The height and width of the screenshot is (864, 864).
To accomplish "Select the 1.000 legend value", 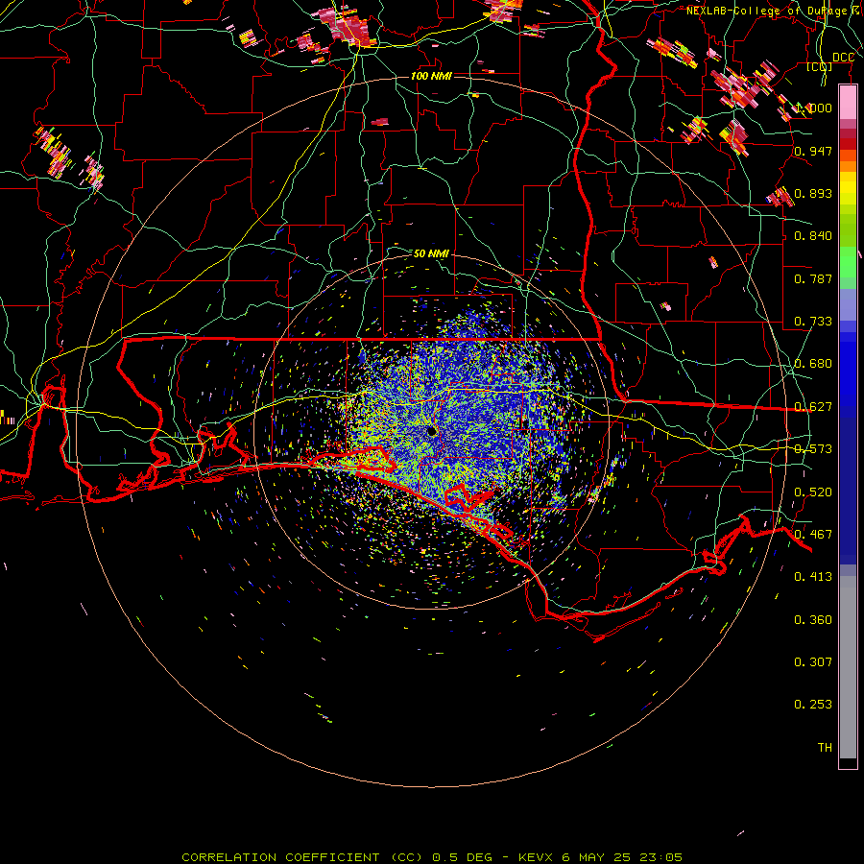I will pyautogui.click(x=813, y=108).
